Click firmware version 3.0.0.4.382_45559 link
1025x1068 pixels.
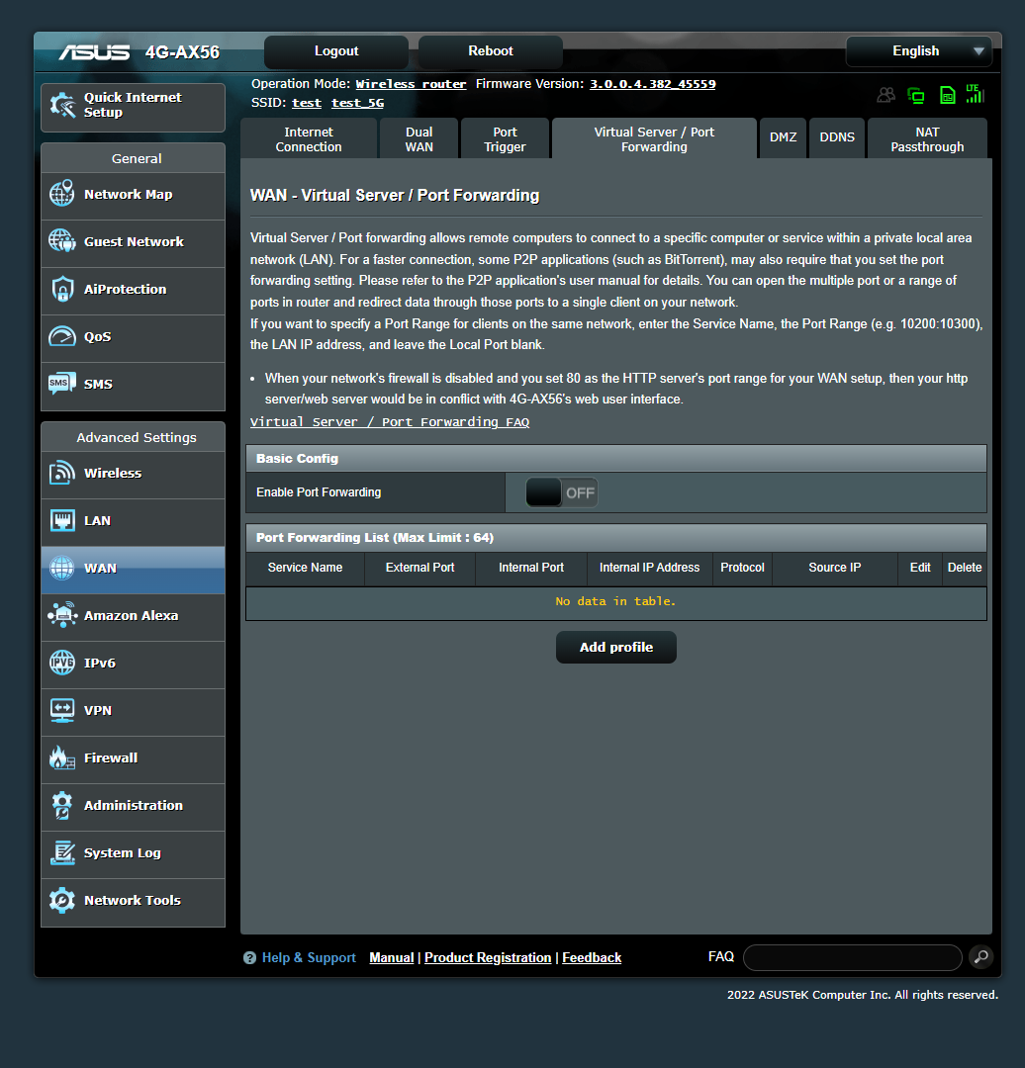point(653,84)
